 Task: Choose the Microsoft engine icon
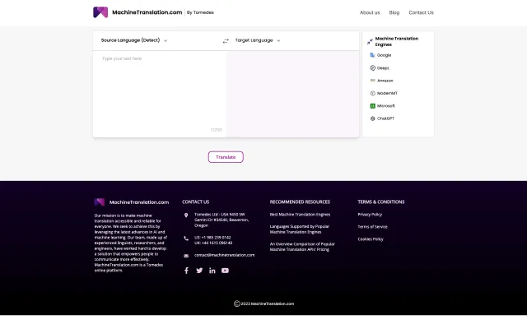click(372, 106)
